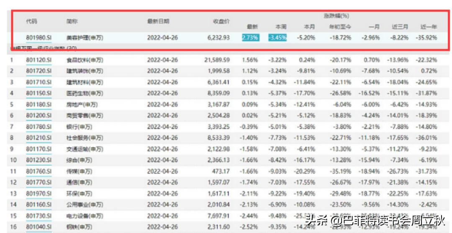Select the 综合(申万) name cell
Image resolution: width=452 pixels, height=233 pixels.
pos(79,160)
